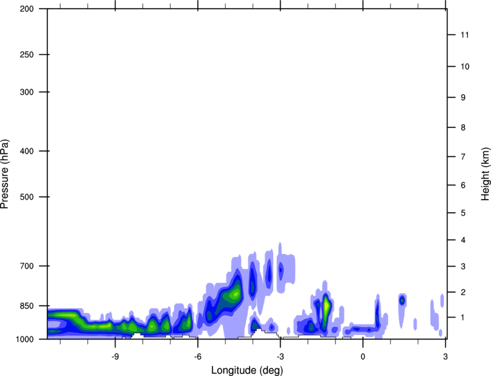Viewport: 491px width, 376px height.
Task: Click the -9 longitude tick label
Action: [x=115, y=356]
